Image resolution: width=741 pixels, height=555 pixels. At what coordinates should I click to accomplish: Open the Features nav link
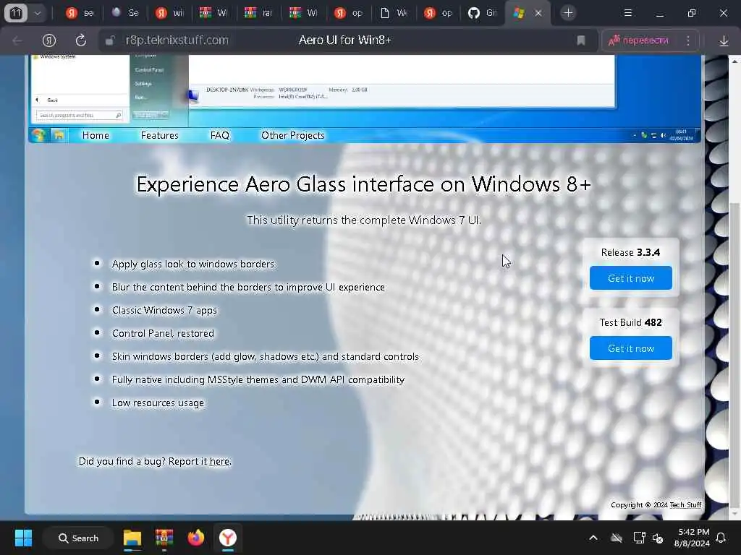pyautogui.click(x=160, y=135)
